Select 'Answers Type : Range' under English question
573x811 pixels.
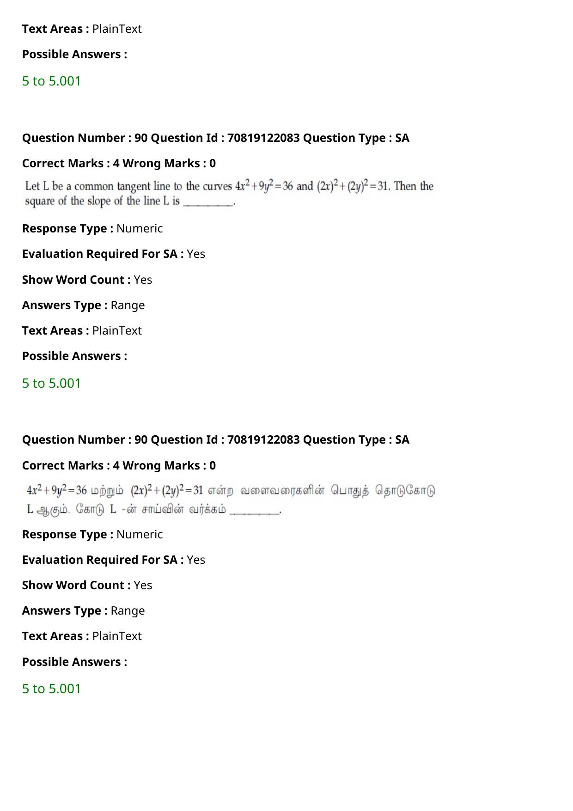point(83,305)
